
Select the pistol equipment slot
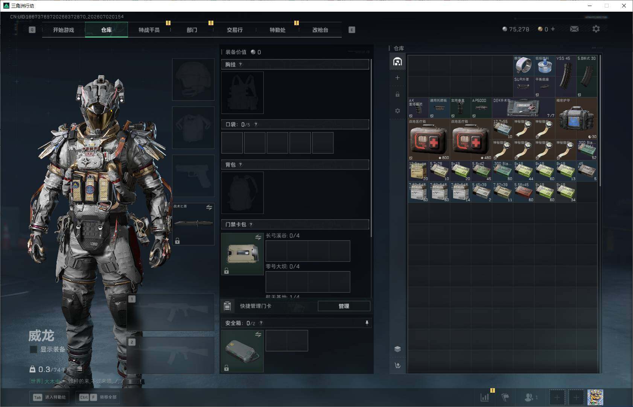pos(193,176)
